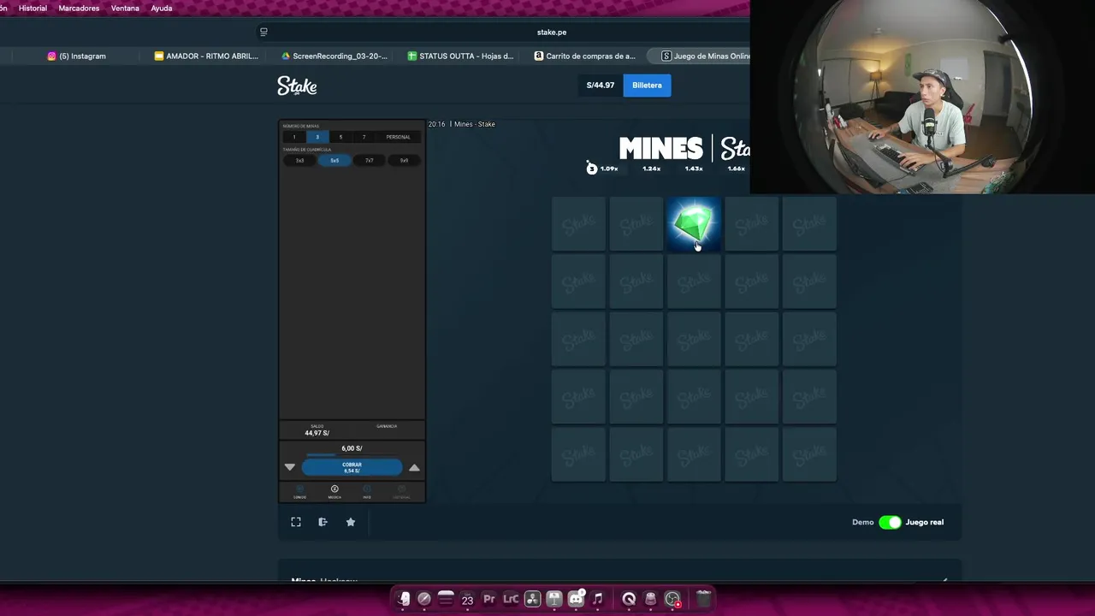This screenshot has width=1095, height=616.
Task: Switch to Instagram browser tab
Action: (x=77, y=56)
